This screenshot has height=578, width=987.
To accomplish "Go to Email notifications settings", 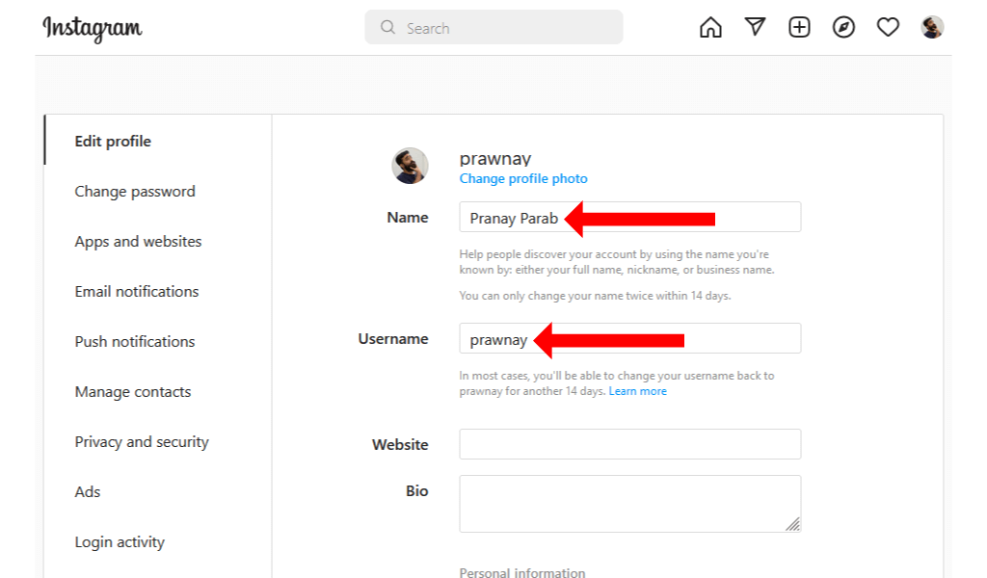I will click(x=137, y=292).
